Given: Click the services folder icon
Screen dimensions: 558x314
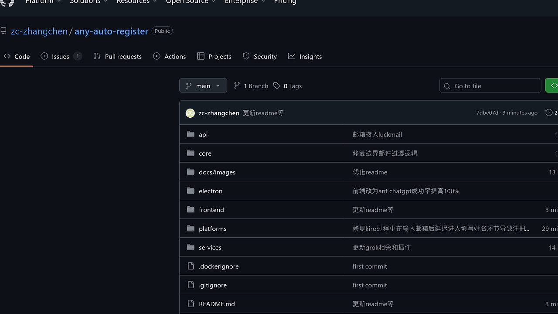Looking at the screenshot, I should tap(191, 247).
